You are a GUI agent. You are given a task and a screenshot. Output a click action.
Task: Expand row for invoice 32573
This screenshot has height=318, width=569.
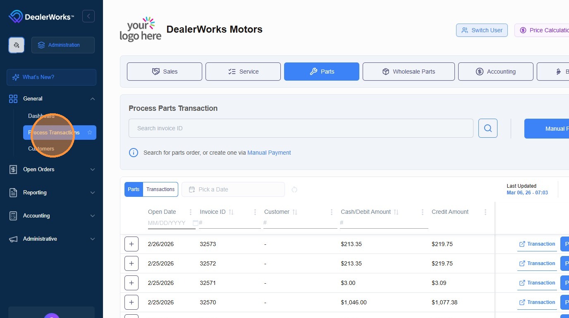(x=131, y=244)
